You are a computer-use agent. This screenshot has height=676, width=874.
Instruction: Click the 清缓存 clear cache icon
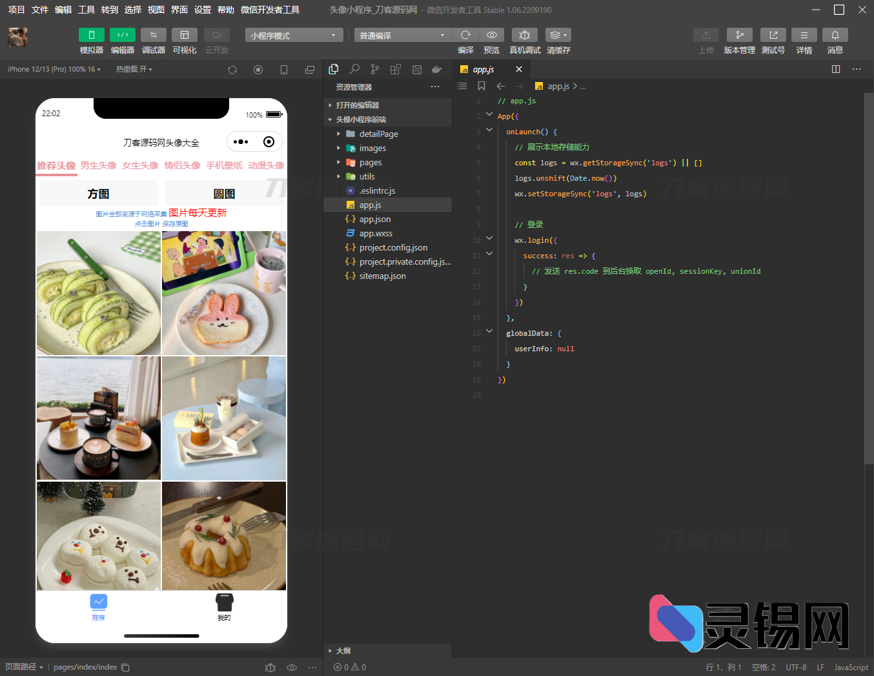[558, 35]
